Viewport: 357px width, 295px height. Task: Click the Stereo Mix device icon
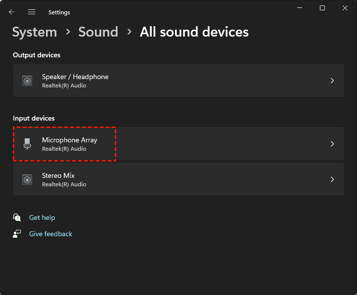[27, 179]
